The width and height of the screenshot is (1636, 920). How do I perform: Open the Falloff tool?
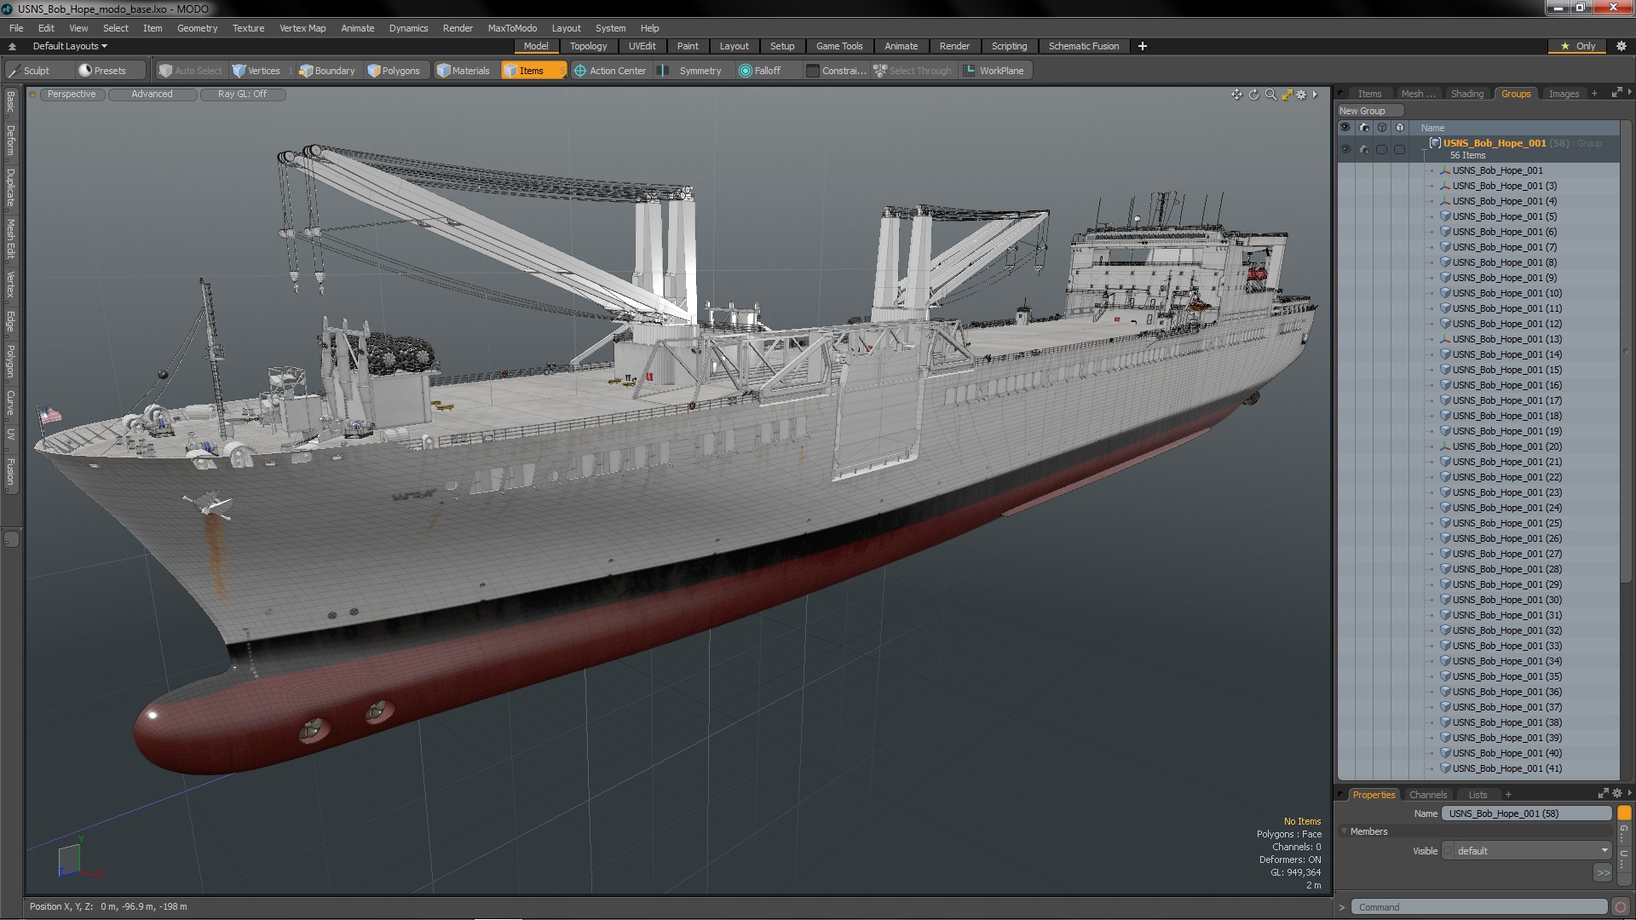[x=759, y=71]
